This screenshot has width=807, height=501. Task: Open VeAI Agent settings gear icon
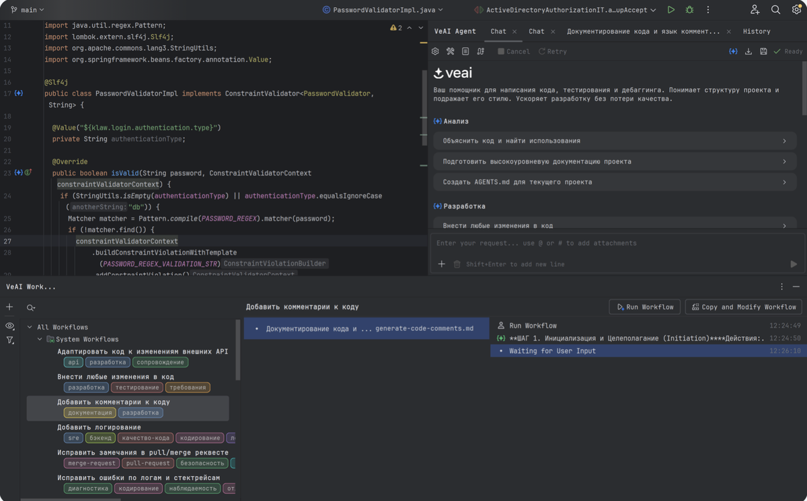tap(435, 51)
